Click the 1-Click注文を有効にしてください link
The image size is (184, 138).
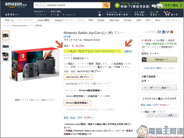[x=159, y=68]
